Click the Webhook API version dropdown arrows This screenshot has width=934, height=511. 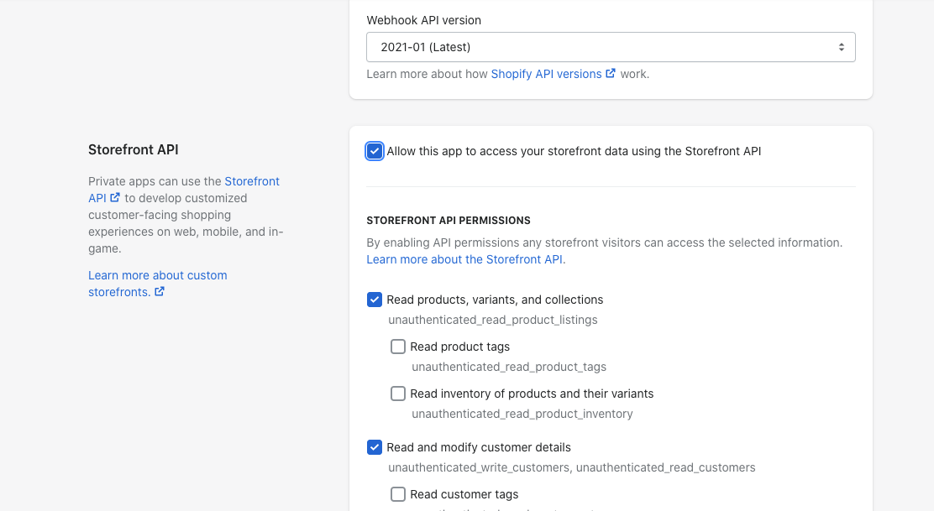(841, 47)
